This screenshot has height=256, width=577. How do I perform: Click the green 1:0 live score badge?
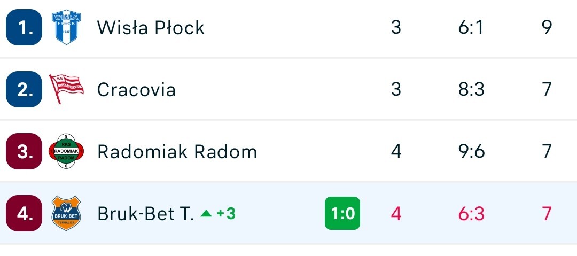point(342,214)
